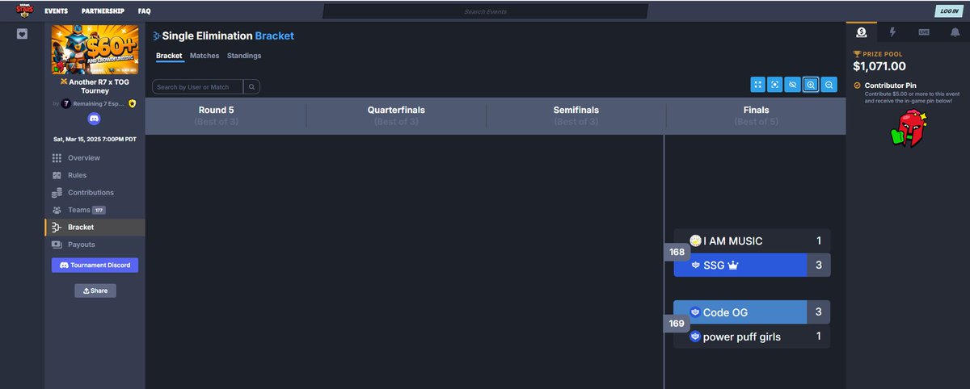Open the FAQ menu
The width and height of the screenshot is (970, 389).
tap(144, 11)
